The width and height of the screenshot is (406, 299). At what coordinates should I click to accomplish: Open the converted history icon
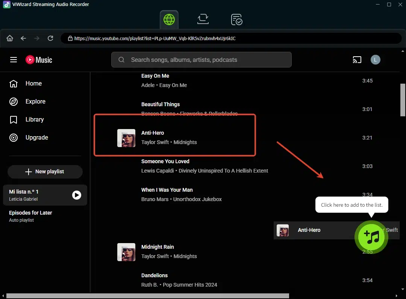coord(236,20)
